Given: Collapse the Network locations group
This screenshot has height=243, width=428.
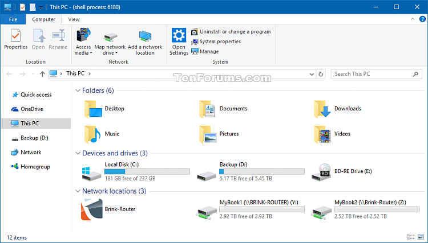Looking at the screenshot, I should point(78,191).
